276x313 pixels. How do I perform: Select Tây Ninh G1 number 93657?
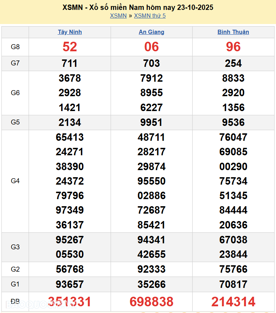tap(70, 284)
